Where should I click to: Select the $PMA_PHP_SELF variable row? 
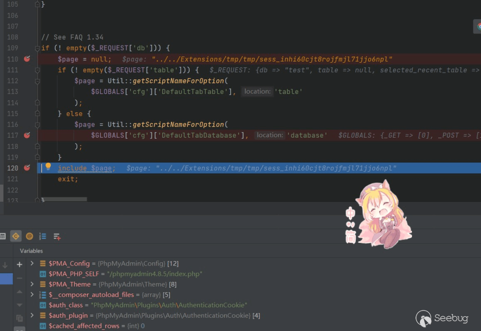click(253, 274)
